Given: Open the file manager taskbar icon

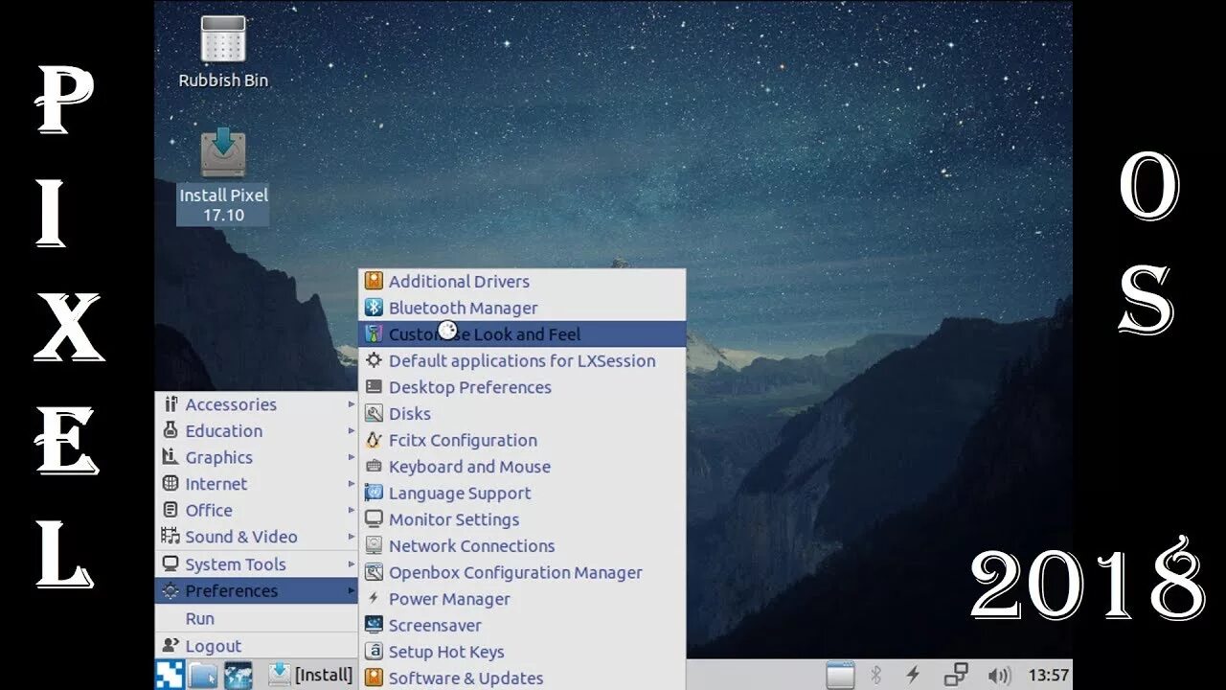Looking at the screenshot, I should tap(203, 675).
